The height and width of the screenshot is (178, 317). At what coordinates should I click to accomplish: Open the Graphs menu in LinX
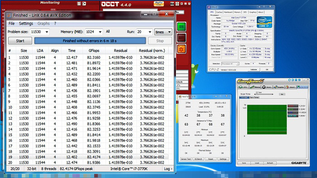43,24
